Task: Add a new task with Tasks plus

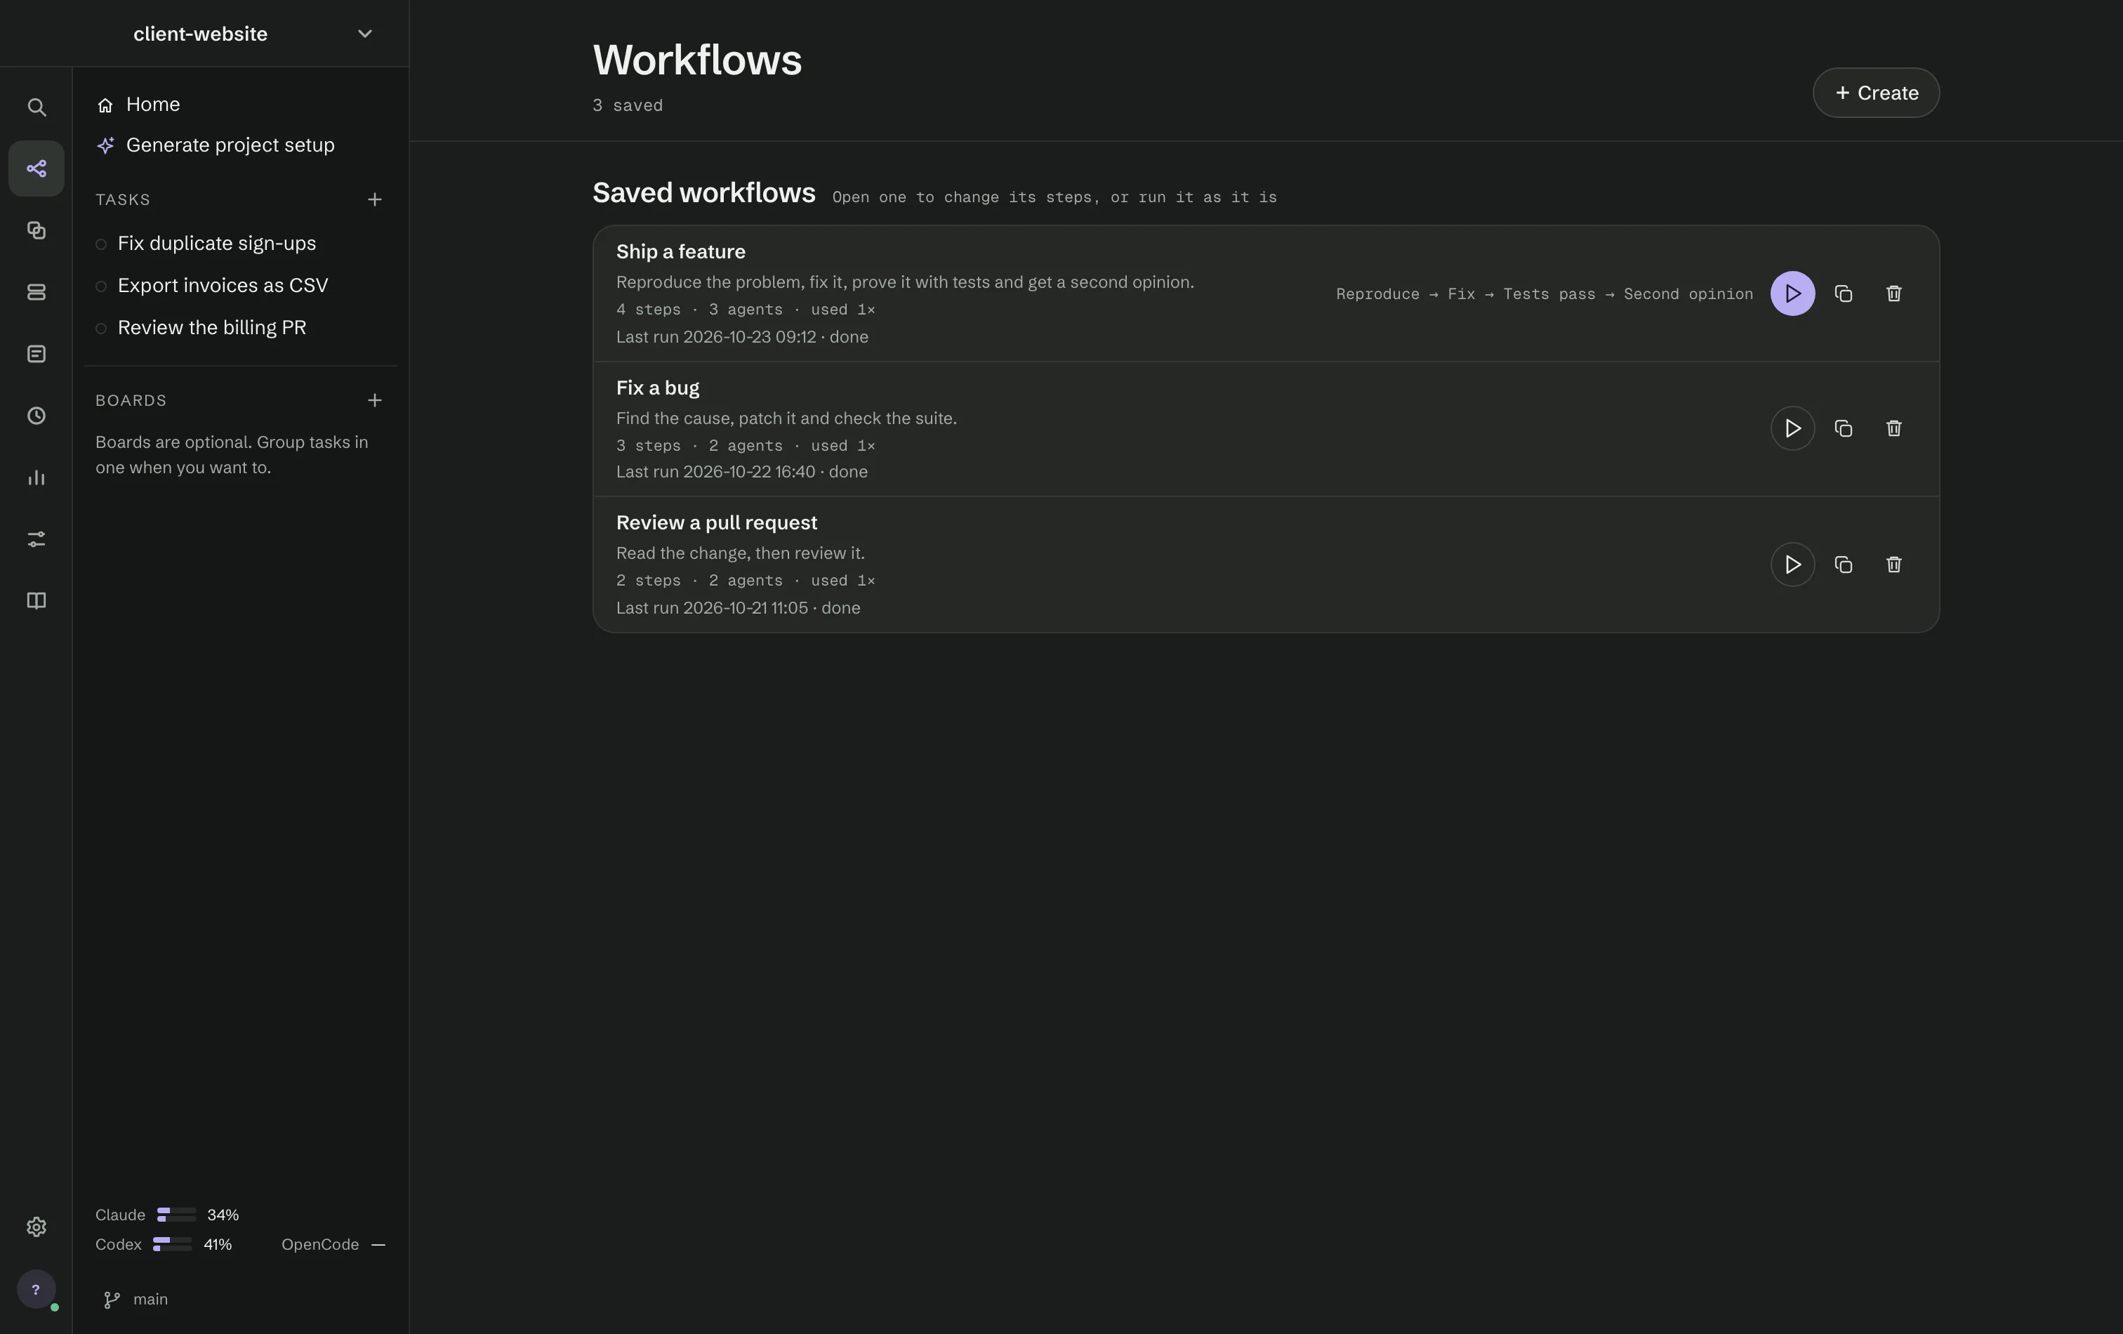Action: tap(375, 200)
